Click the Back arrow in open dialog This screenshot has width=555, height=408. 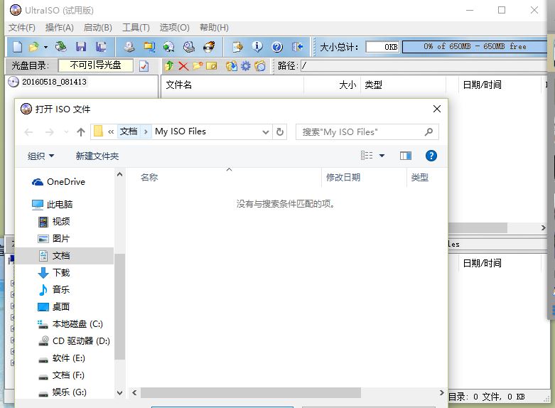click(x=28, y=132)
